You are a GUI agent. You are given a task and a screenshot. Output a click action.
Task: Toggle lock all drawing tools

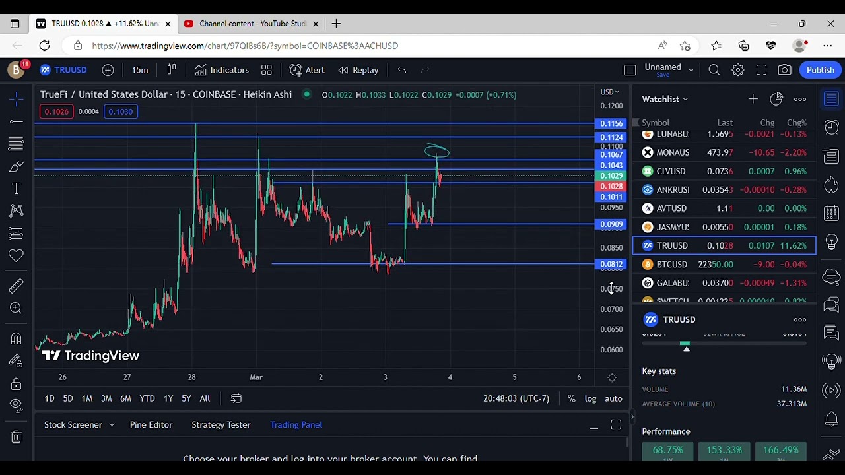17,383
